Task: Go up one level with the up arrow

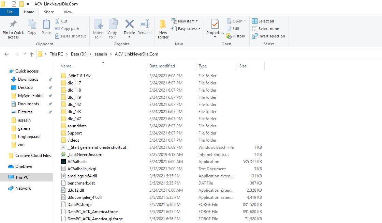Action: pyautogui.click(x=32, y=54)
